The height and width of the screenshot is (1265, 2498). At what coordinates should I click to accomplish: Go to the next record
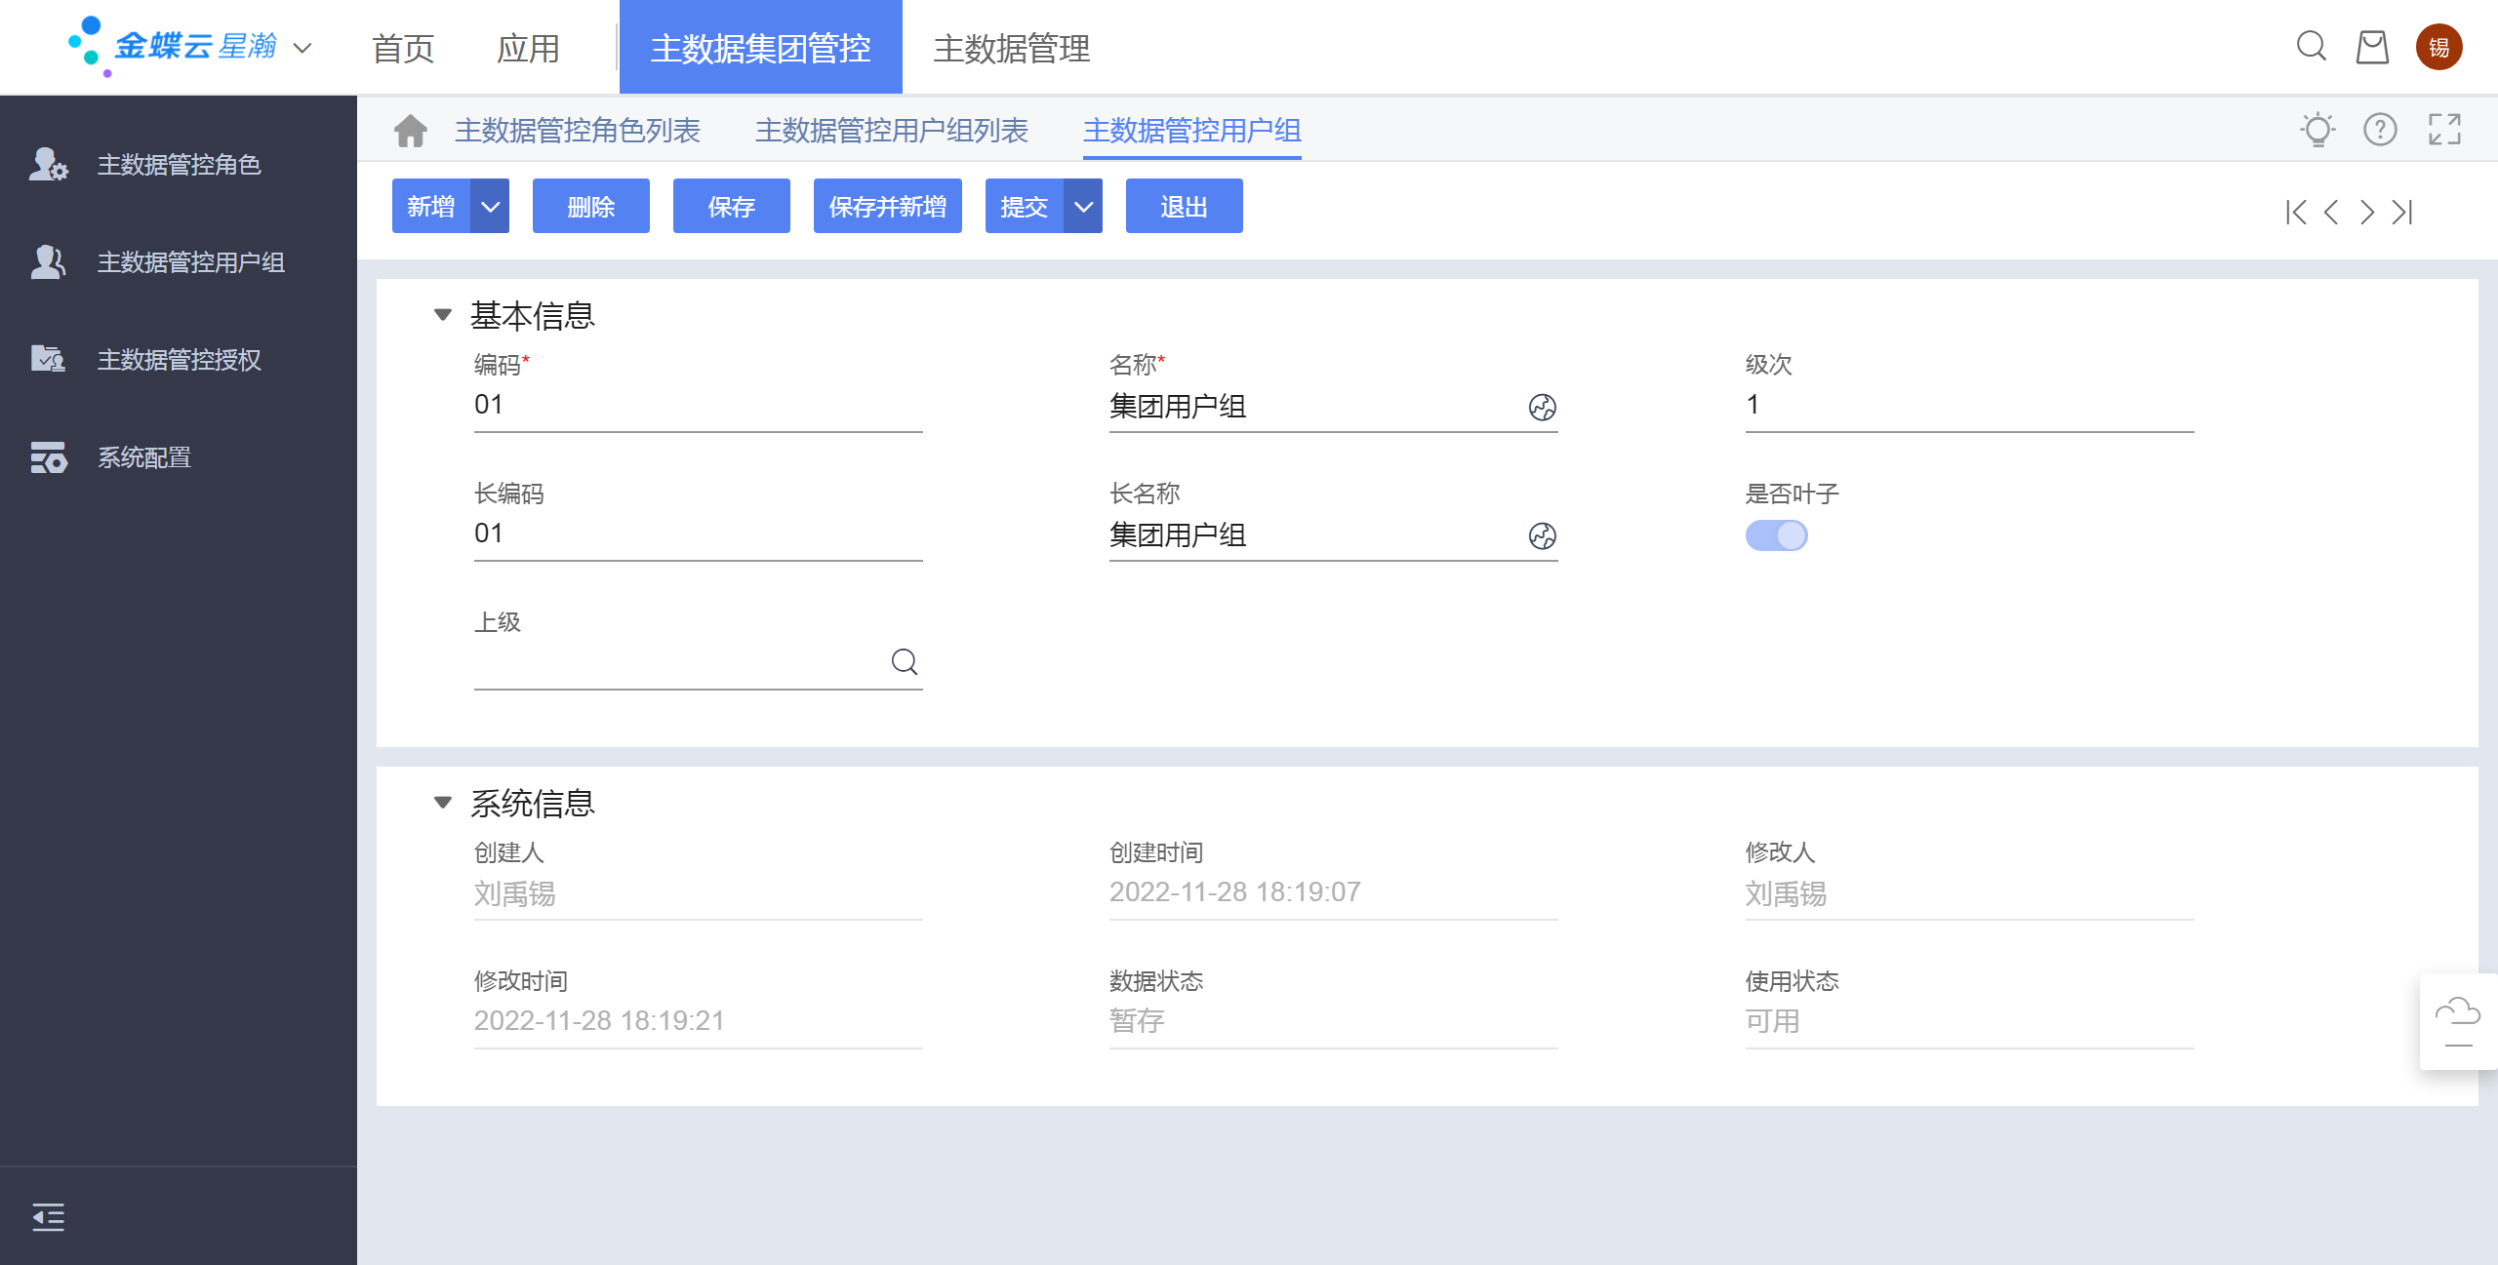coord(2367,213)
